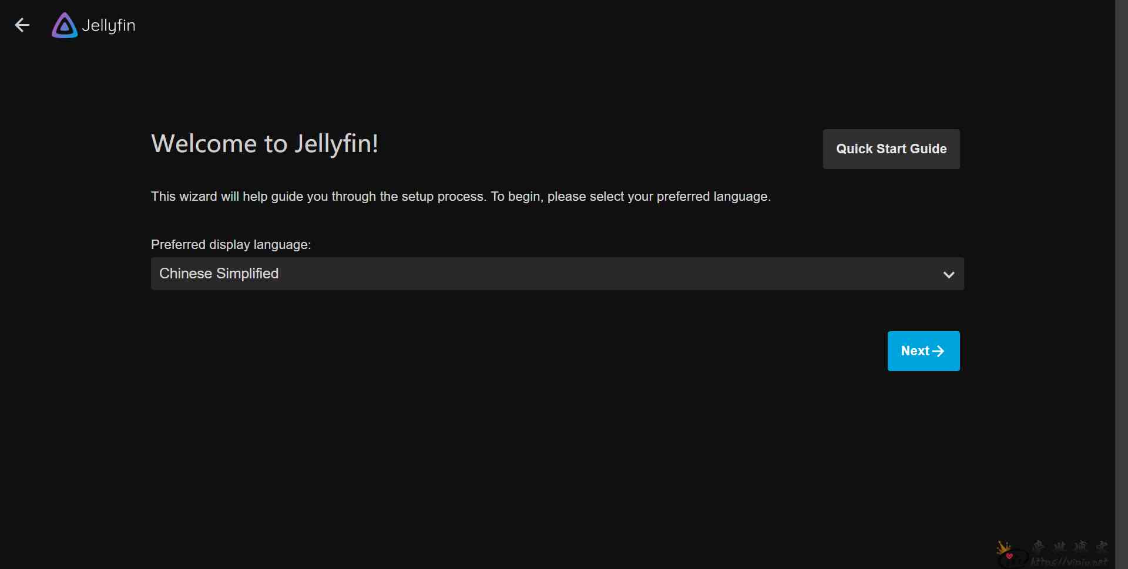Click the Welcome to Jellyfin! heading
1128x569 pixels.
pos(264,144)
